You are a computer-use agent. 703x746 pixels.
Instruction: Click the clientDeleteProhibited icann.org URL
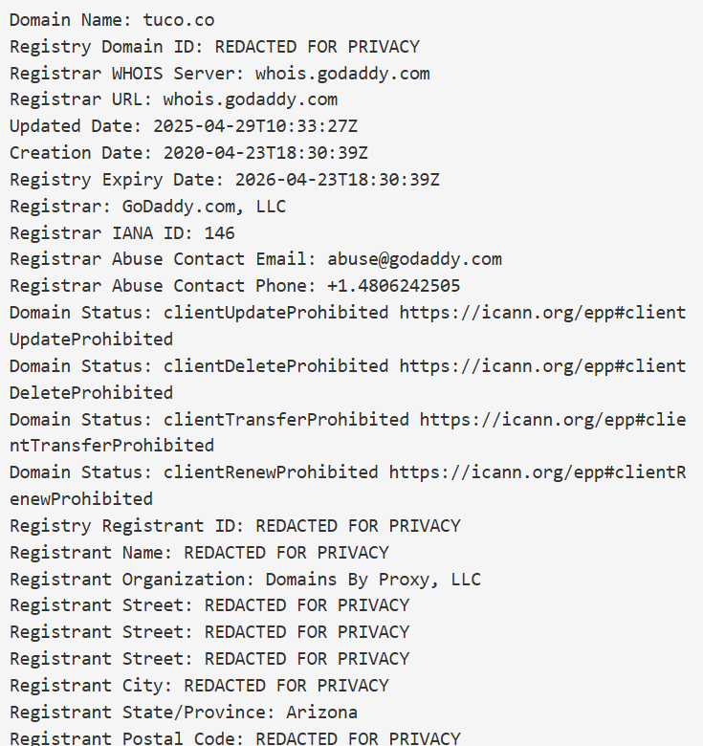[x=542, y=366]
